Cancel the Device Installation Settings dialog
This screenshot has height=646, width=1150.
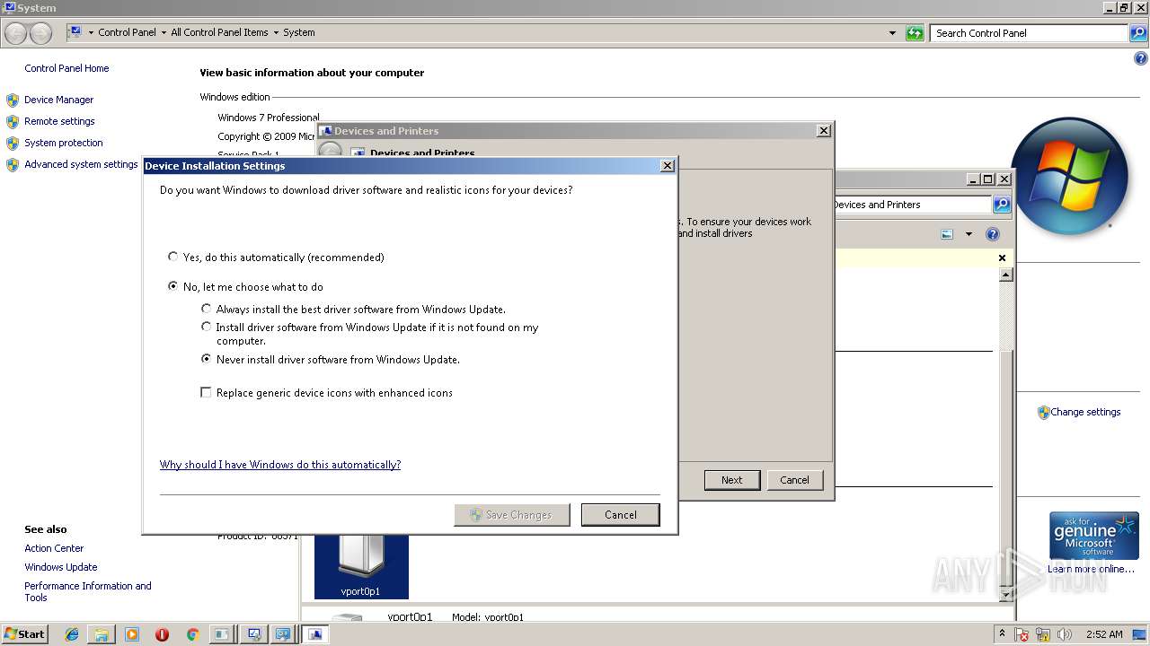coord(621,515)
